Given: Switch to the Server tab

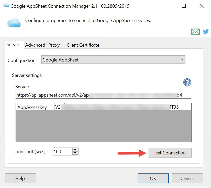Looking at the screenshot, I should [x=14, y=45].
